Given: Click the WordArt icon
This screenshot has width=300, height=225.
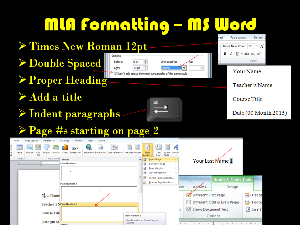Looking at the screenshot, I should point(175,149).
